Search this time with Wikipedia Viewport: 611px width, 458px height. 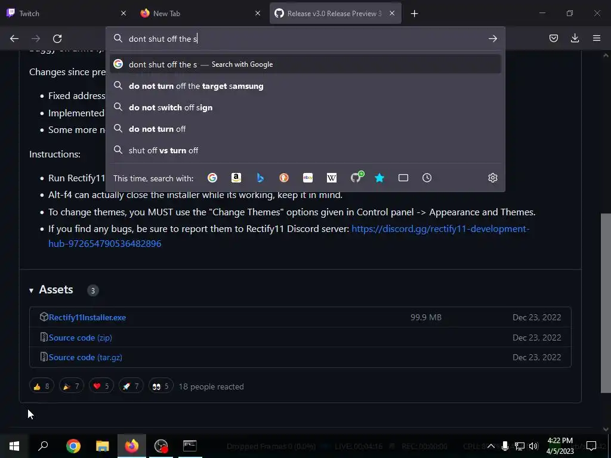click(332, 178)
